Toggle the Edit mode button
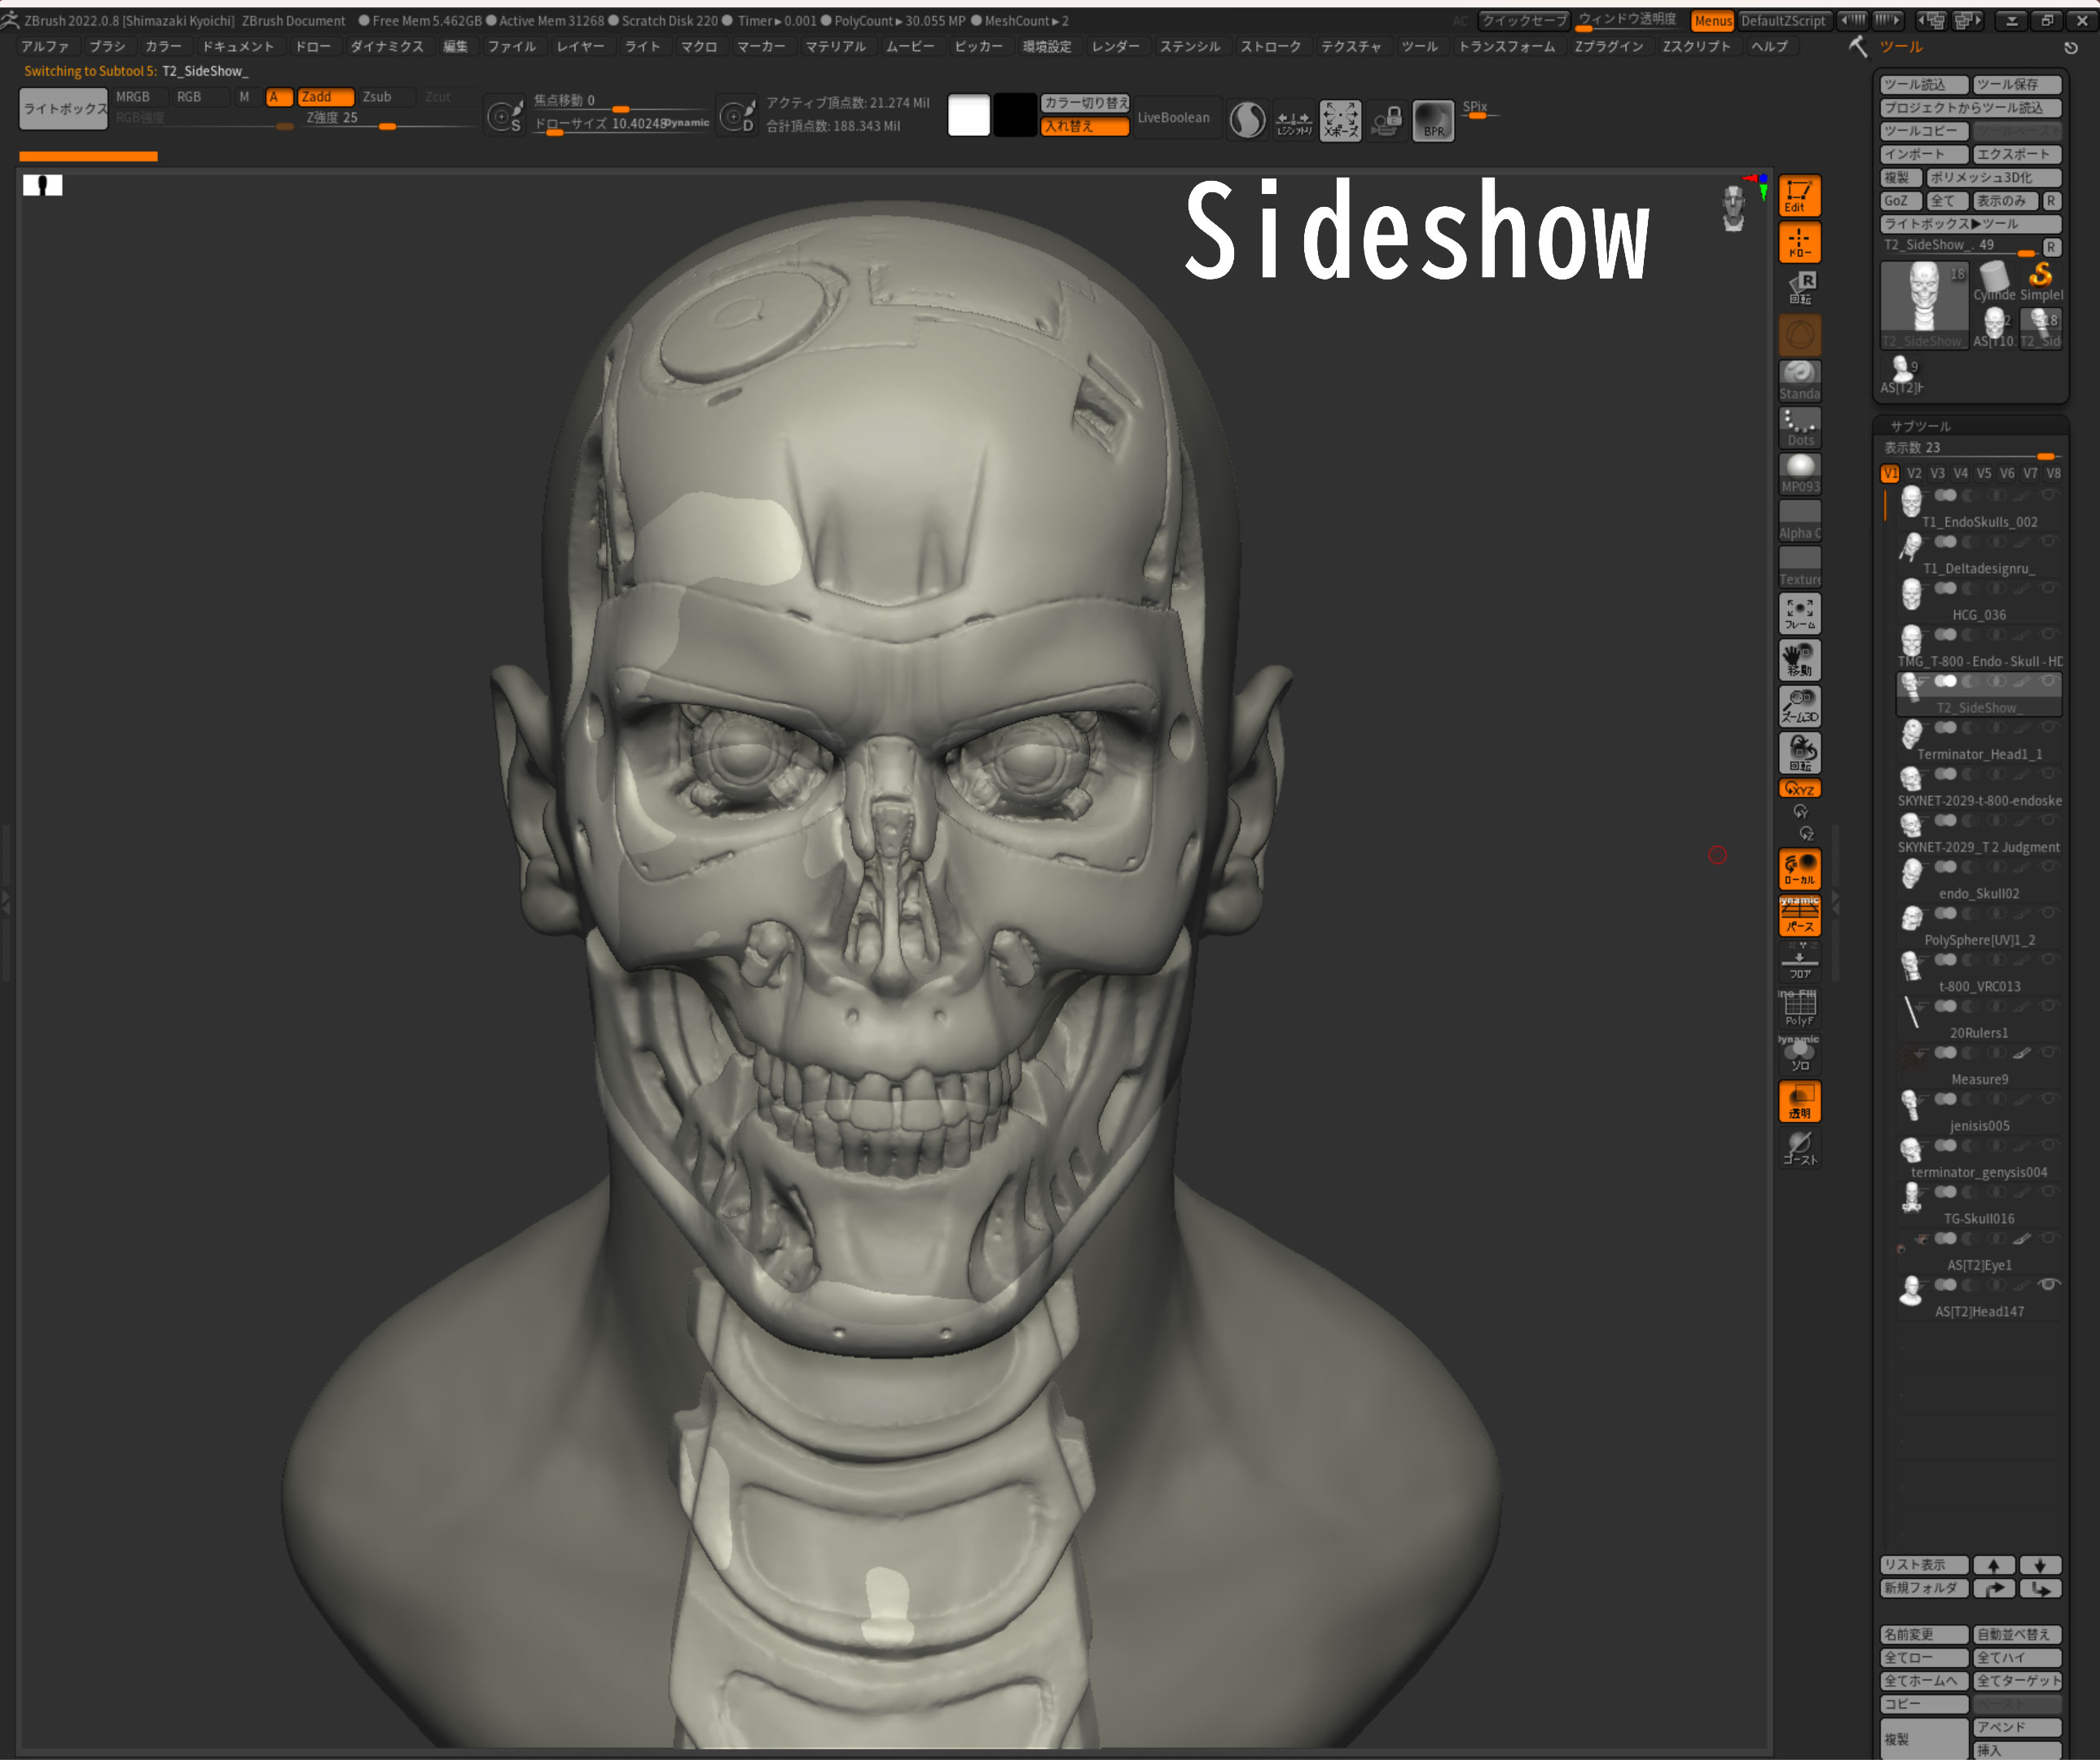The image size is (2100, 1760). (1799, 195)
